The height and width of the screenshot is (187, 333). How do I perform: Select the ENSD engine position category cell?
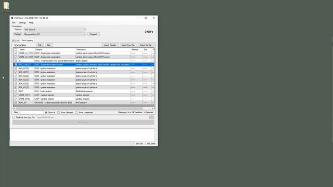coord(54,61)
